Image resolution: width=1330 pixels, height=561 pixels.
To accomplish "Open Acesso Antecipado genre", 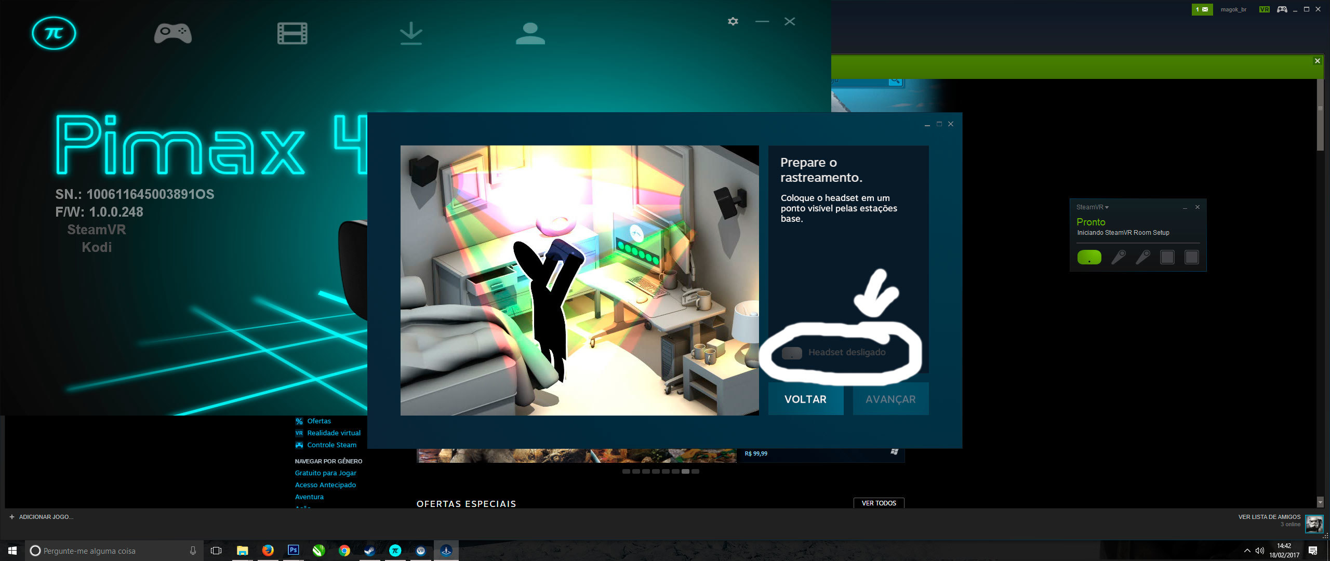I will pos(325,485).
